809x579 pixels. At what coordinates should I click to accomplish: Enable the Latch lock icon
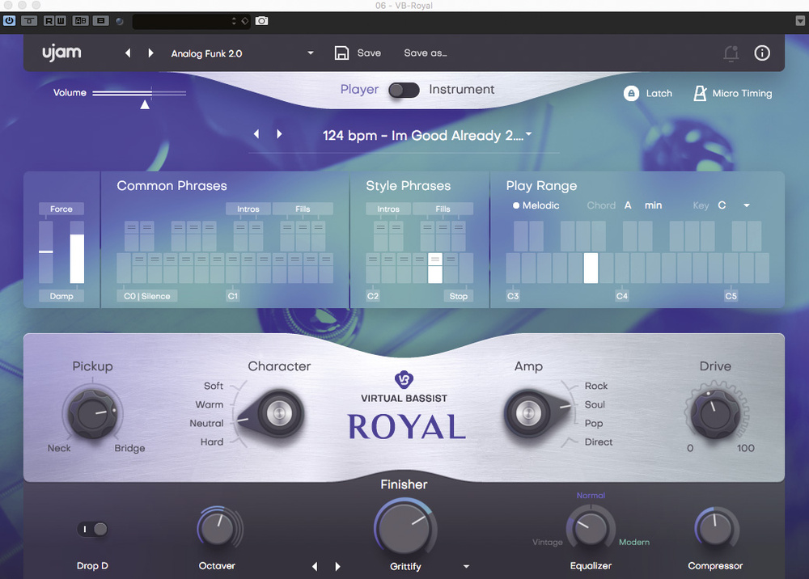(631, 93)
